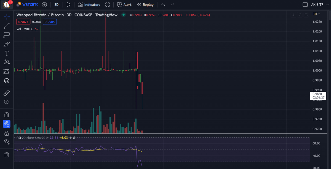This screenshot has width=331, height=169.
Task: Open the 3D timeframe interval selector
Action: coord(56,5)
